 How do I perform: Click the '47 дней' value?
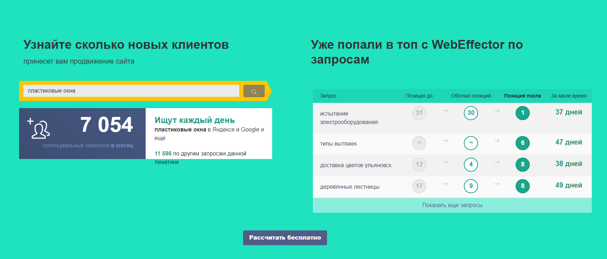click(569, 142)
